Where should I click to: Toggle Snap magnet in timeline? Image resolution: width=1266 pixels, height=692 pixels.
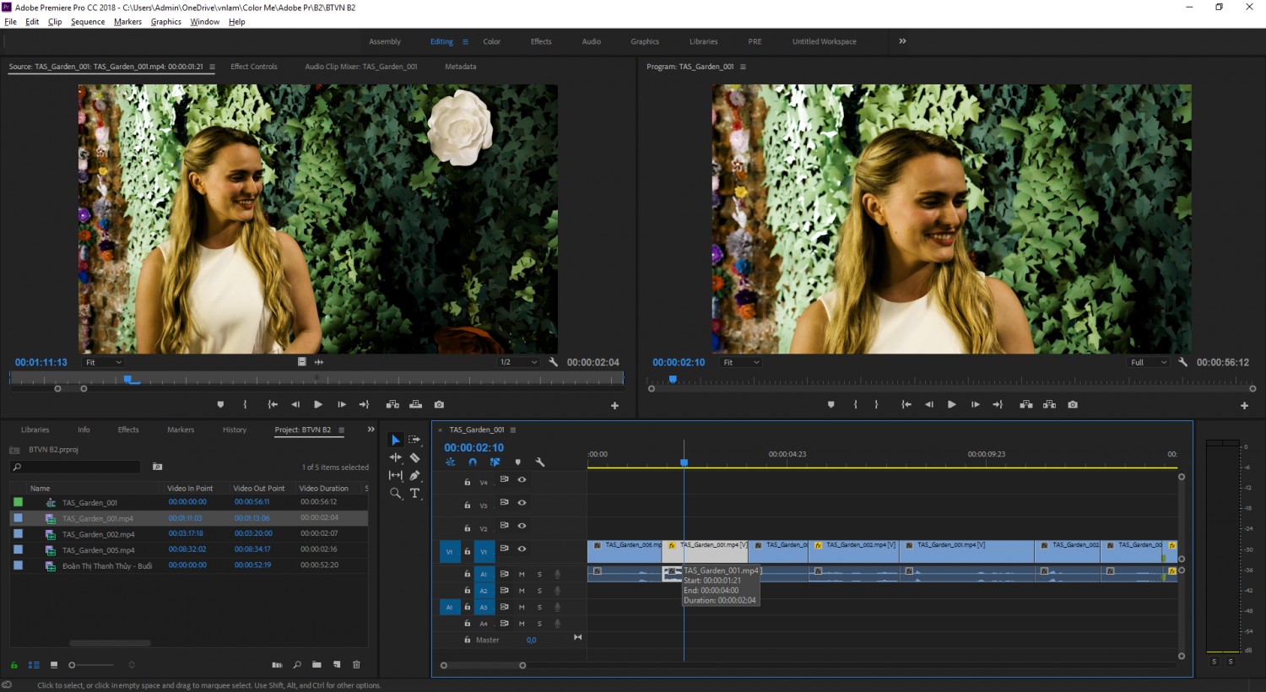pyautogui.click(x=473, y=462)
